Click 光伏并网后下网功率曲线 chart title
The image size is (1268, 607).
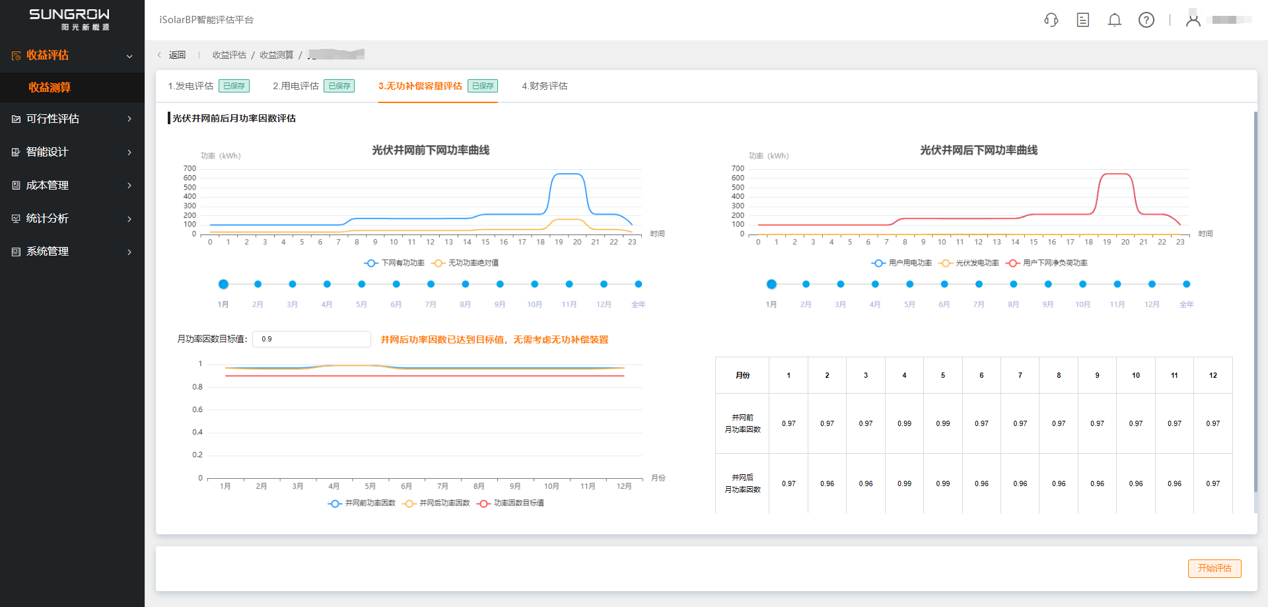[979, 150]
